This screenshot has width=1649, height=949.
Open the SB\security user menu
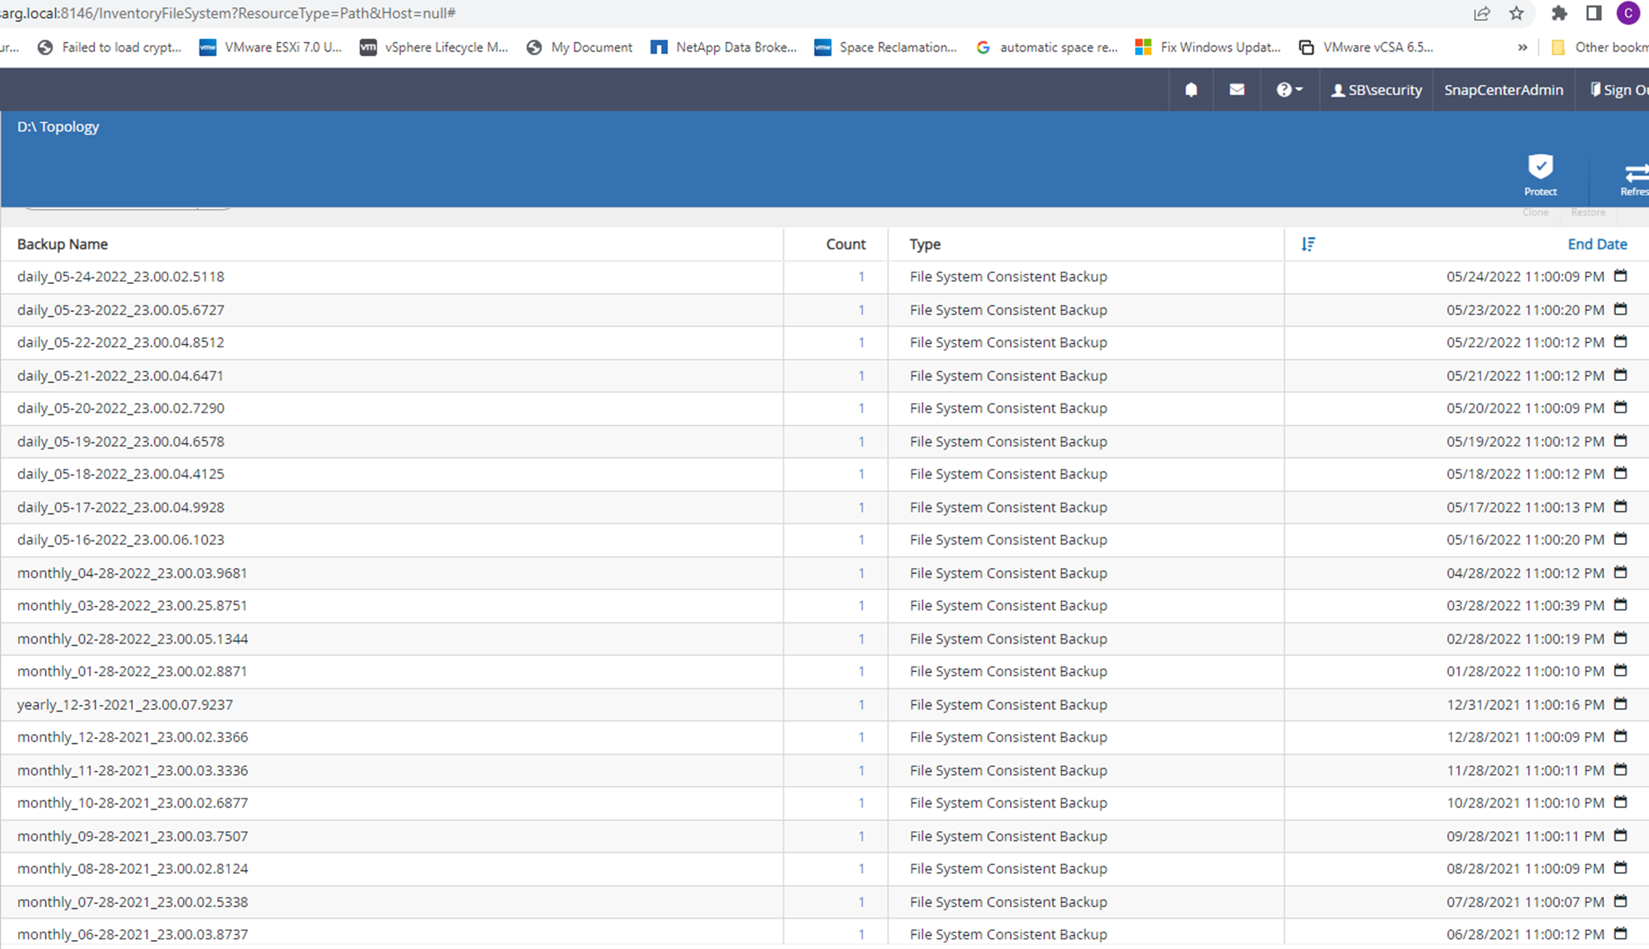[x=1376, y=90]
